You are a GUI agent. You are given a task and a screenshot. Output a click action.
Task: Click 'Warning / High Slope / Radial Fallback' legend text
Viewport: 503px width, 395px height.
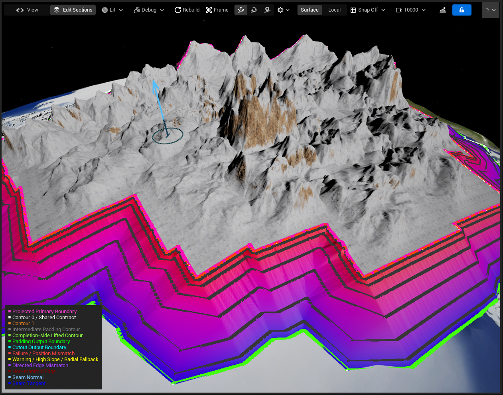coord(55,359)
